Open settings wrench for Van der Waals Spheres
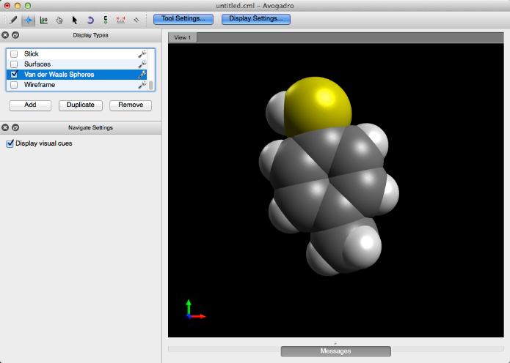Screen dimensions: 510x363 tap(142, 75)
